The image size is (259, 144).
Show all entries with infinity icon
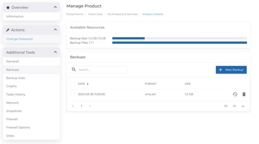click(x=243, y=106)
